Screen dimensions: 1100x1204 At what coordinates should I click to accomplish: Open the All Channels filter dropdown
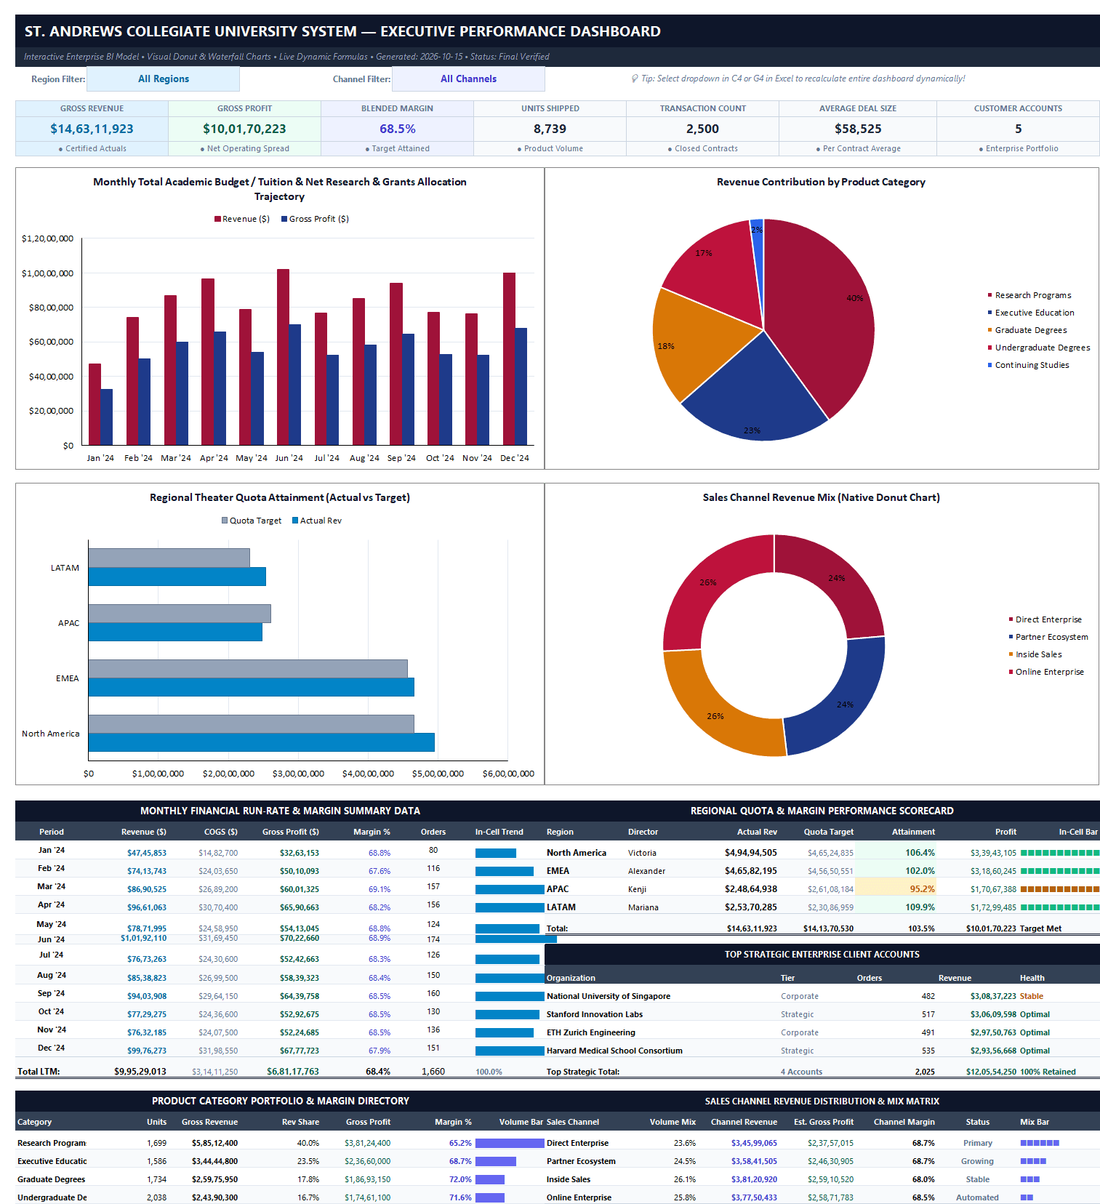click(468, 79)
